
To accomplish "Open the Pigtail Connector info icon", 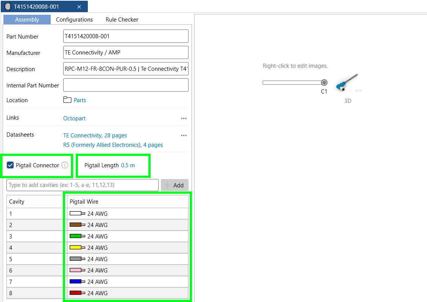I will tap(65, 165).
